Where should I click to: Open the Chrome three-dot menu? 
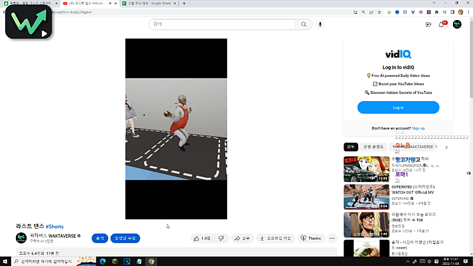click(x=468, y=12)
